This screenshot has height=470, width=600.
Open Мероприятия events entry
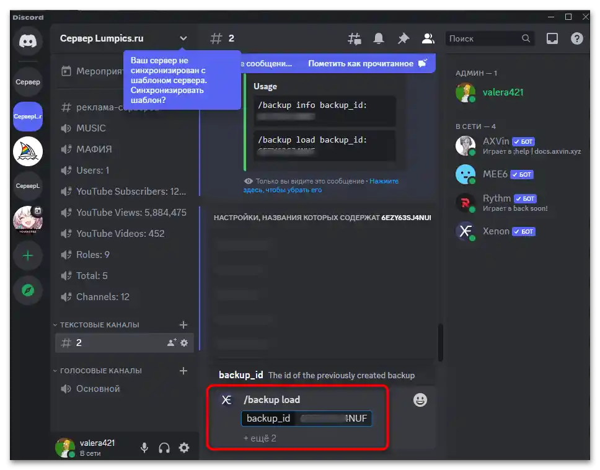tap(92, 71)
